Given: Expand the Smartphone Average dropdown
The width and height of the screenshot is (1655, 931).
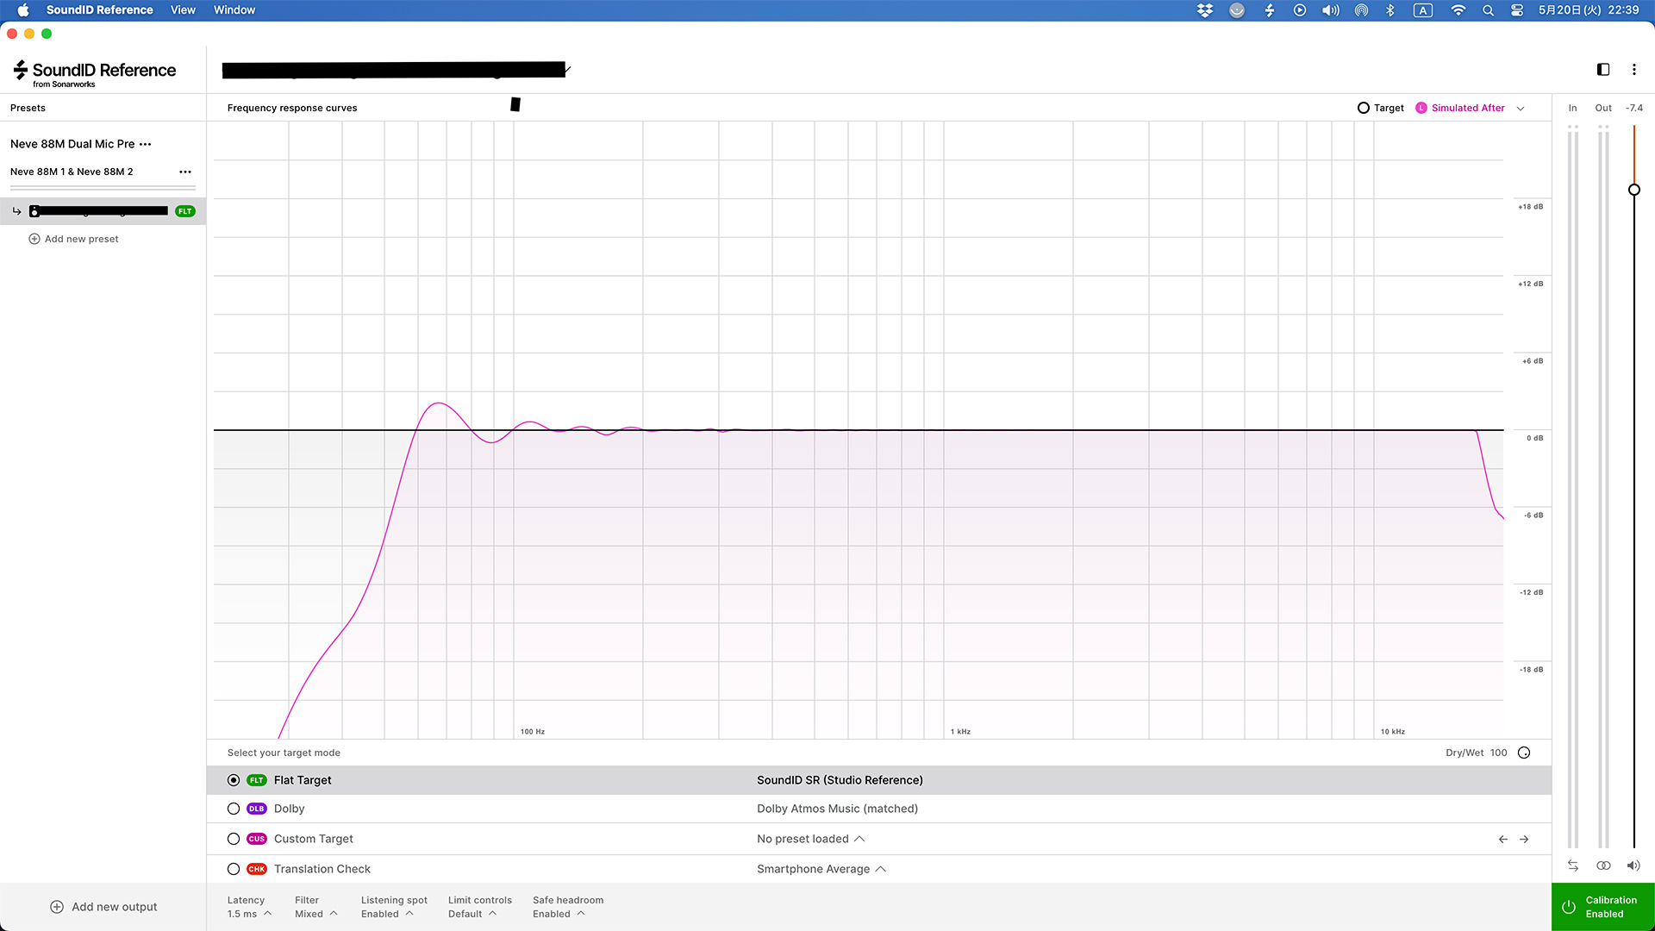Looking at the screenshot, I should pos(821,869).
